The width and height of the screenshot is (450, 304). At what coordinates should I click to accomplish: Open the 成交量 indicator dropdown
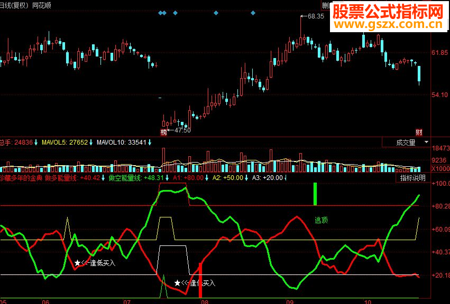407,142
